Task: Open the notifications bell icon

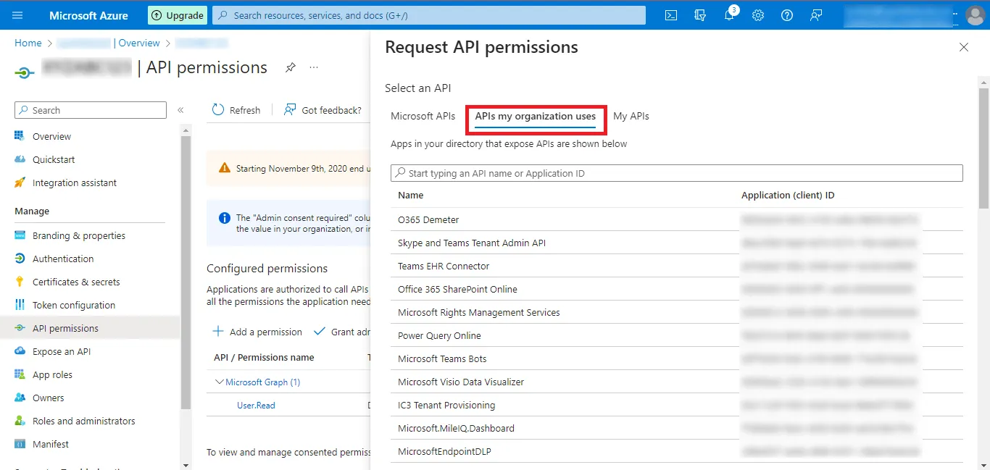Action: pyautogui.click(x=729, y=15)
